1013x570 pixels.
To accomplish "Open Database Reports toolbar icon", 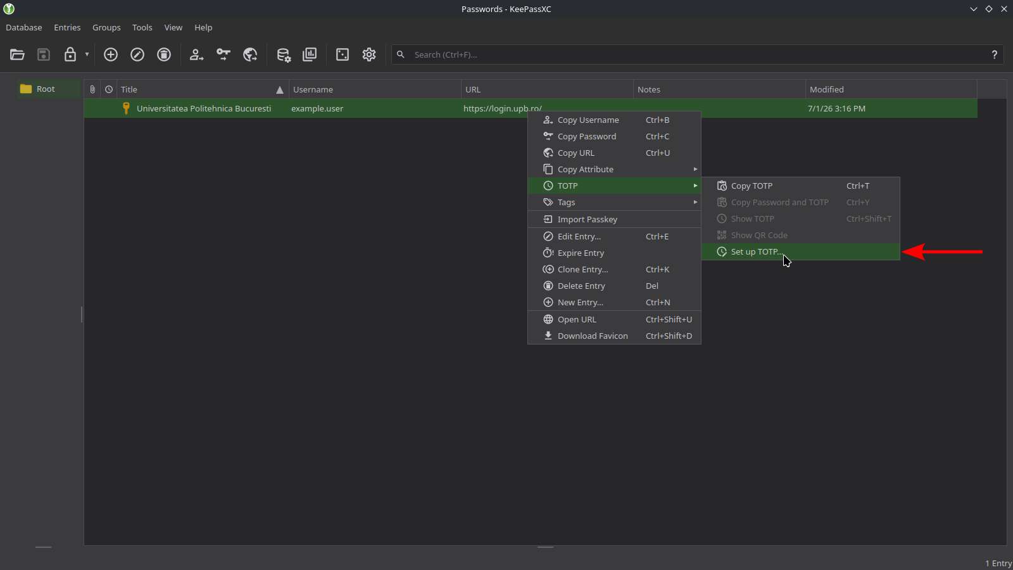I will tap(310, 54).
